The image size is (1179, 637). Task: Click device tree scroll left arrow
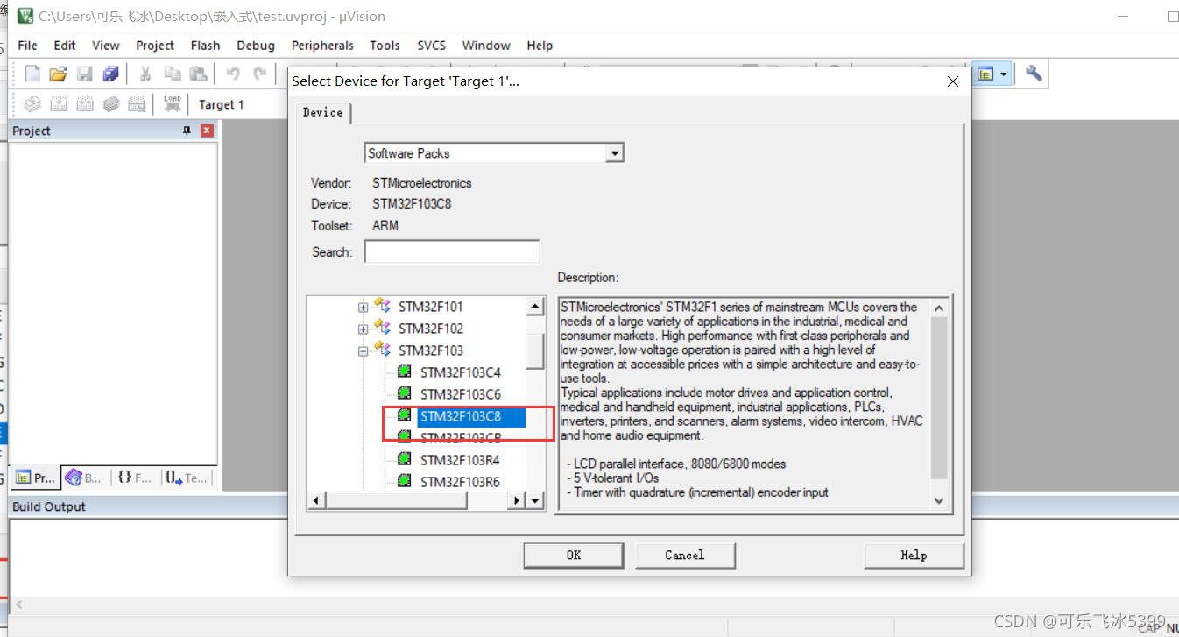[316, 500]
